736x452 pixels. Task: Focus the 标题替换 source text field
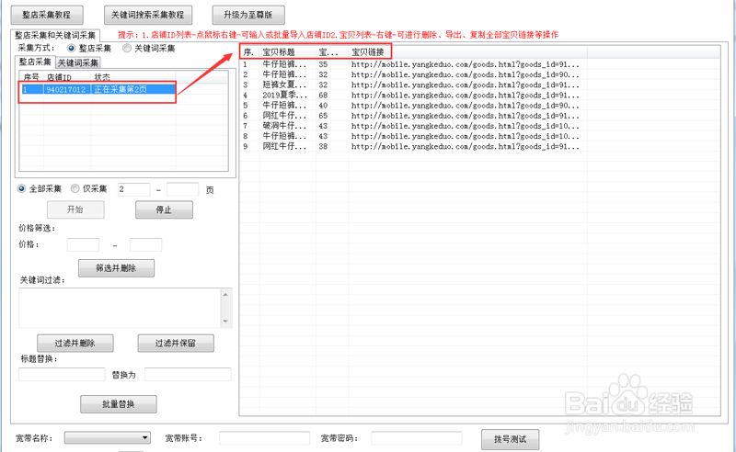[x=62, y=375]
